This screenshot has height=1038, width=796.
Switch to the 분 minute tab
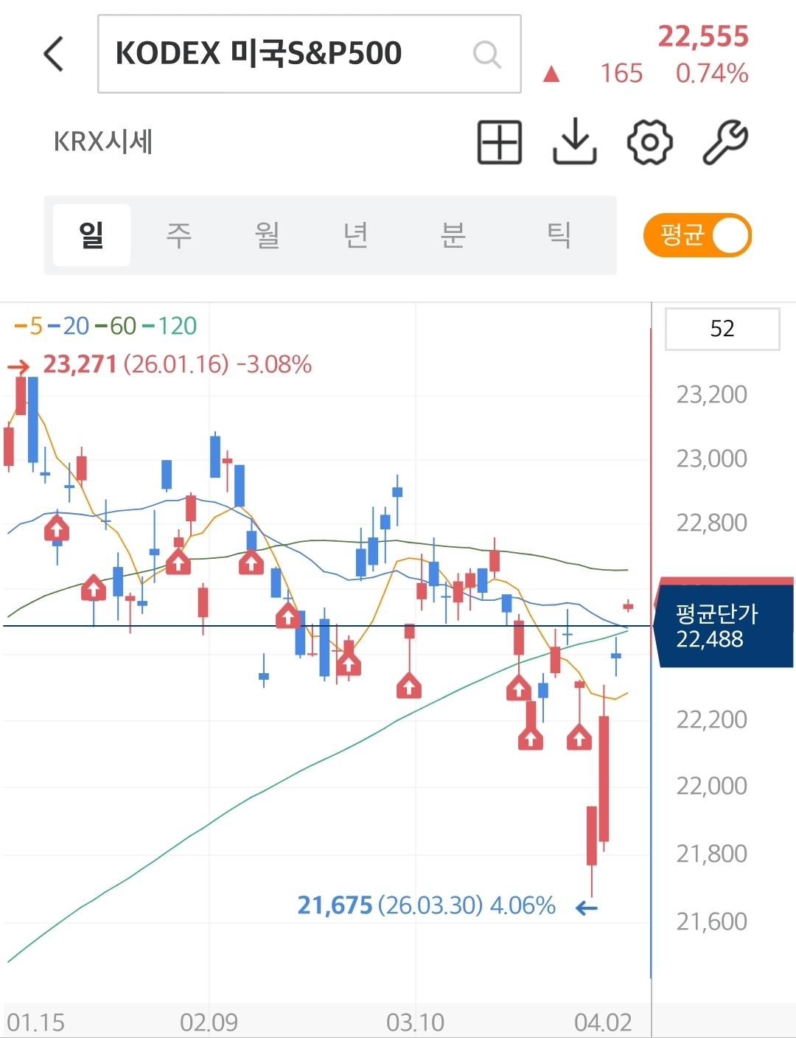pos(453,235)
